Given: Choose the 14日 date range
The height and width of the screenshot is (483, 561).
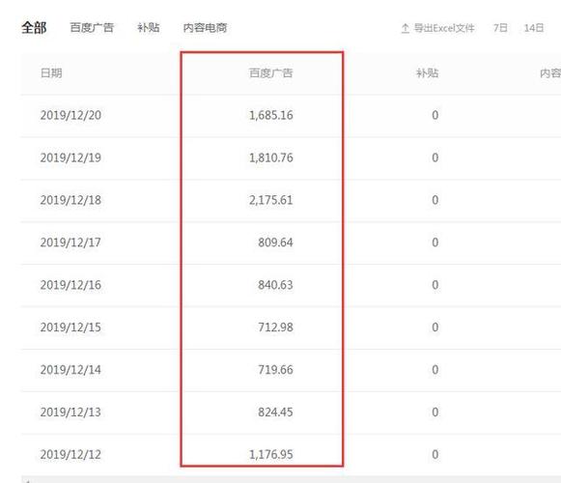Looking at the screenshot, I should [534, 28].
